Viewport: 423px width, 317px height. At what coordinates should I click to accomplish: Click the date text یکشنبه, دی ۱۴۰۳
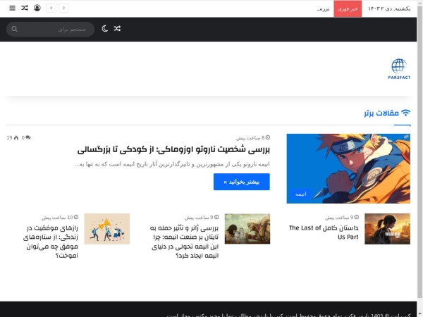tap(389, 9)
